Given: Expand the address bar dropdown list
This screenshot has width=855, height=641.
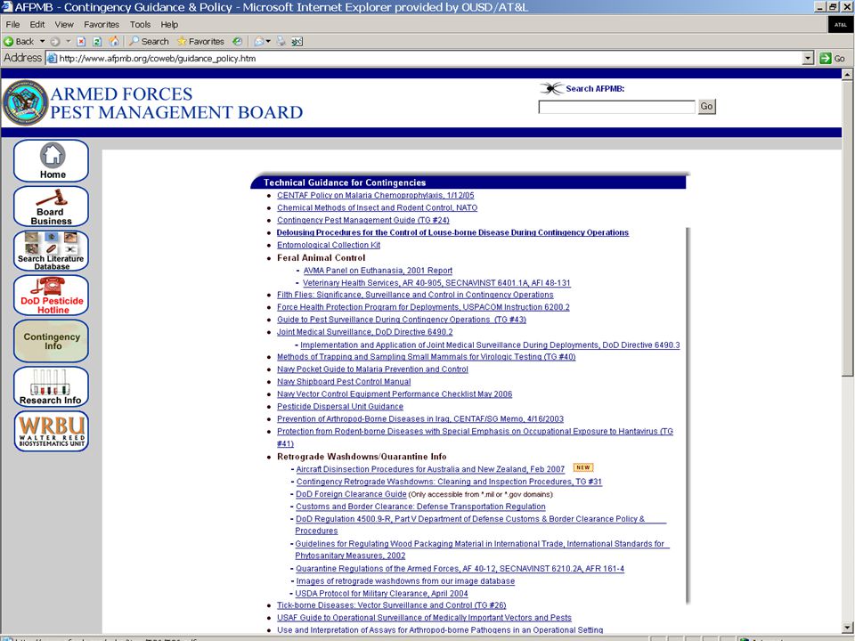Looking at the screenshot, I should [x=808, y=59].
